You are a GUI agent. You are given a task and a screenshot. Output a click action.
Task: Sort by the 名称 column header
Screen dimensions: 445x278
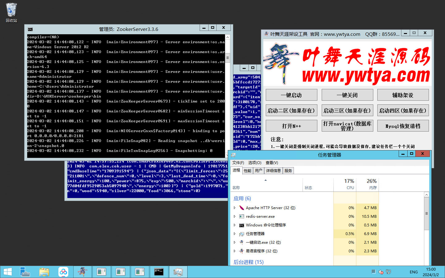pyautogui.click(x=267, y=184)
